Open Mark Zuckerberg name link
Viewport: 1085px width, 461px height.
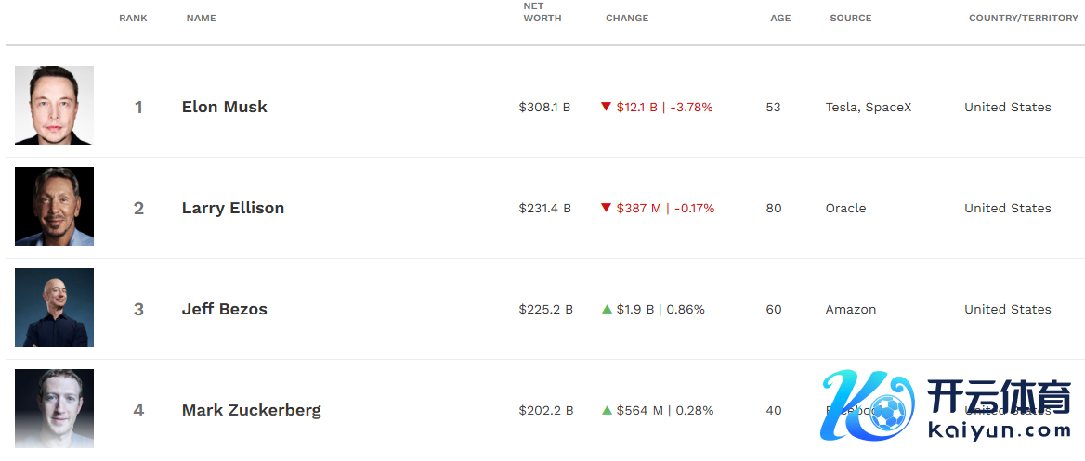(251, 410)
